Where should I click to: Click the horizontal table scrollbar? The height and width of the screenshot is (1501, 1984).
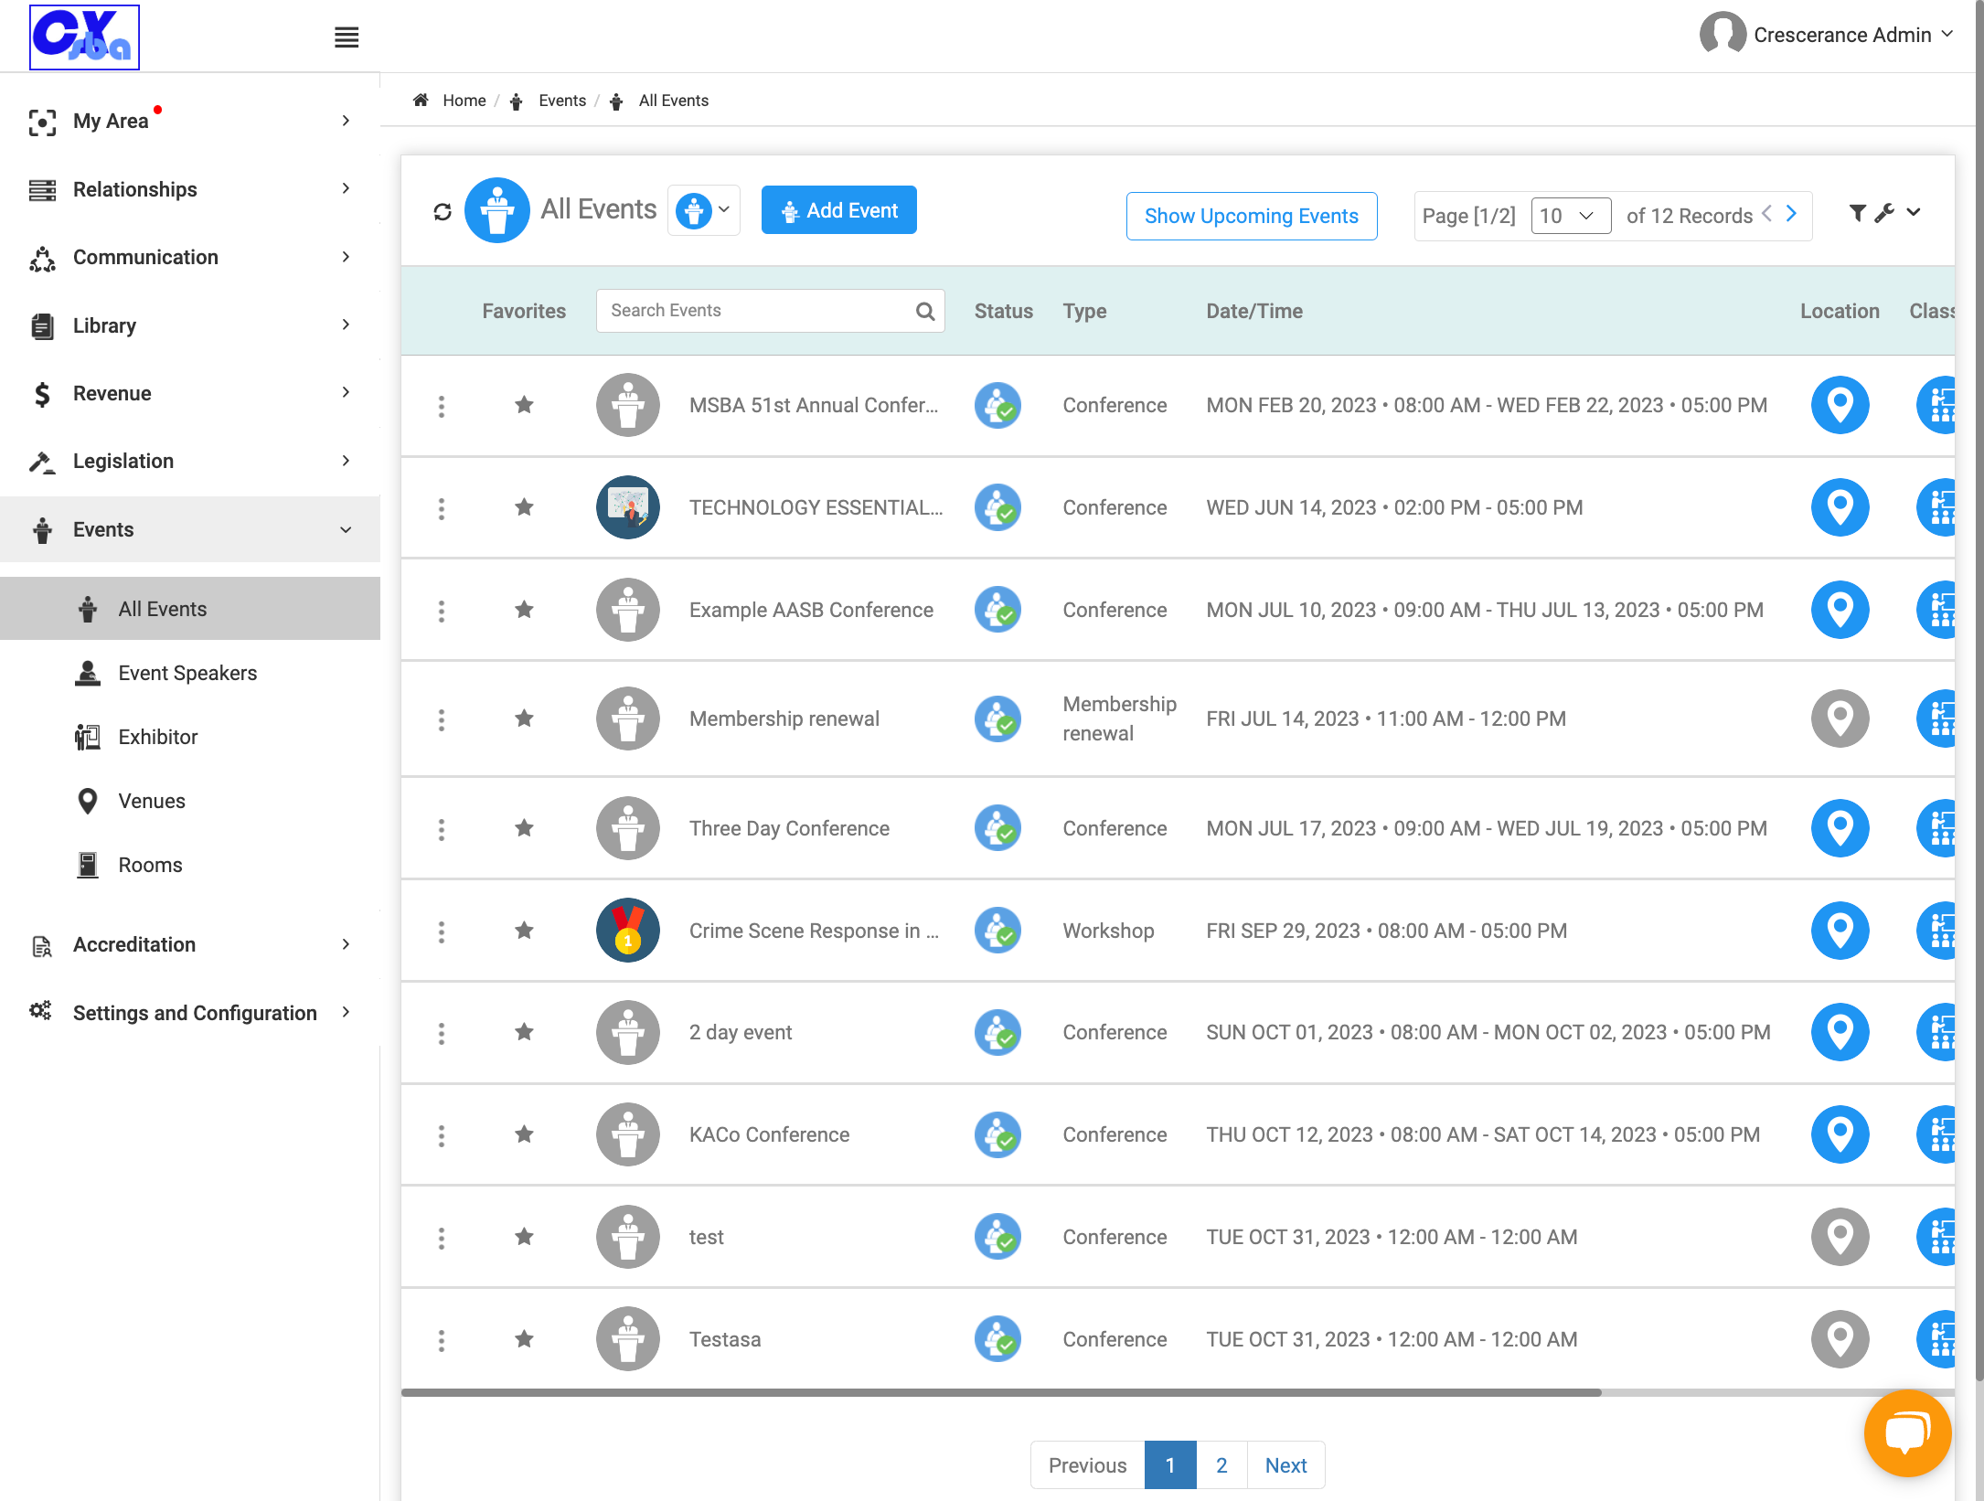pos(1001,1392)
